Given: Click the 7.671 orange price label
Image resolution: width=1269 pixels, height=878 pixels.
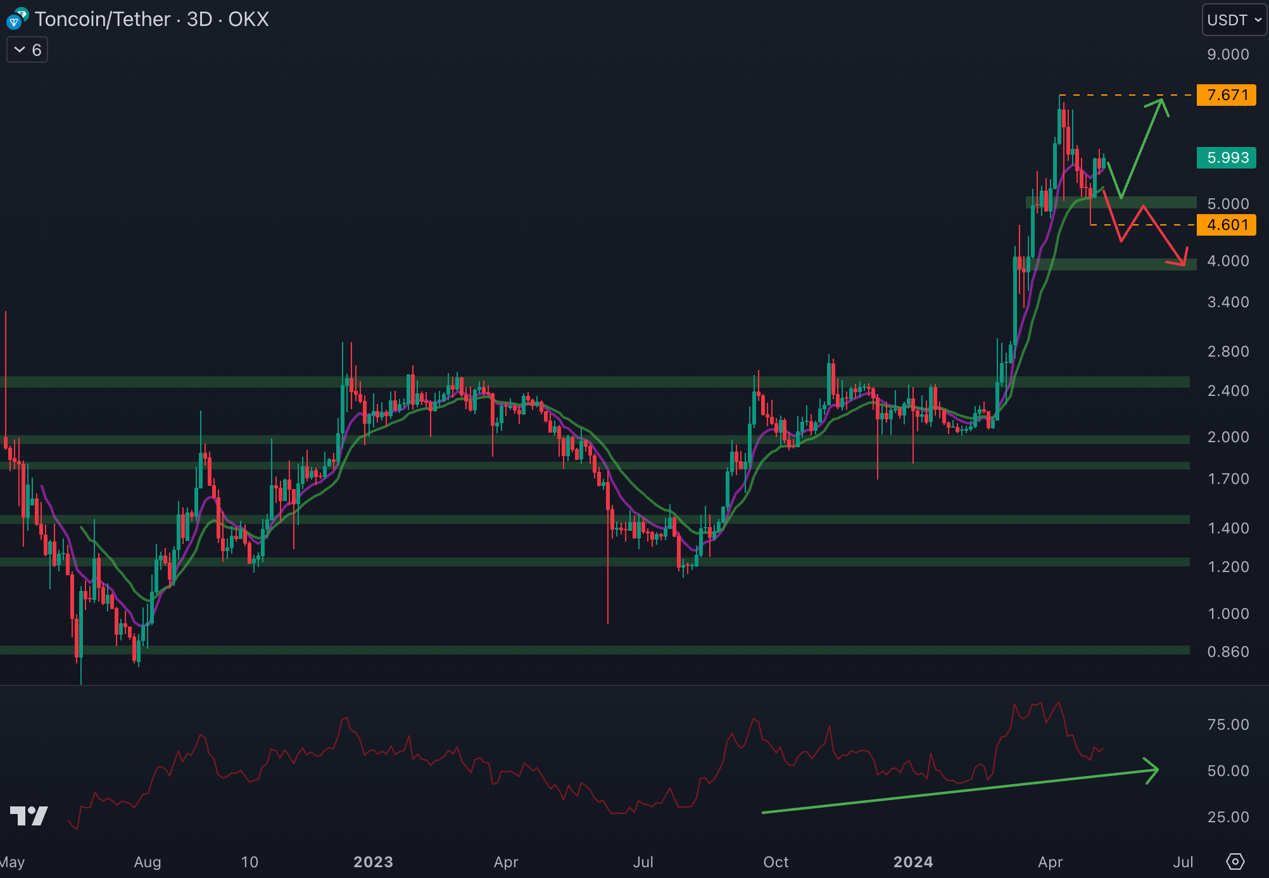Looking at the screenshot, I should (1227, 95).
